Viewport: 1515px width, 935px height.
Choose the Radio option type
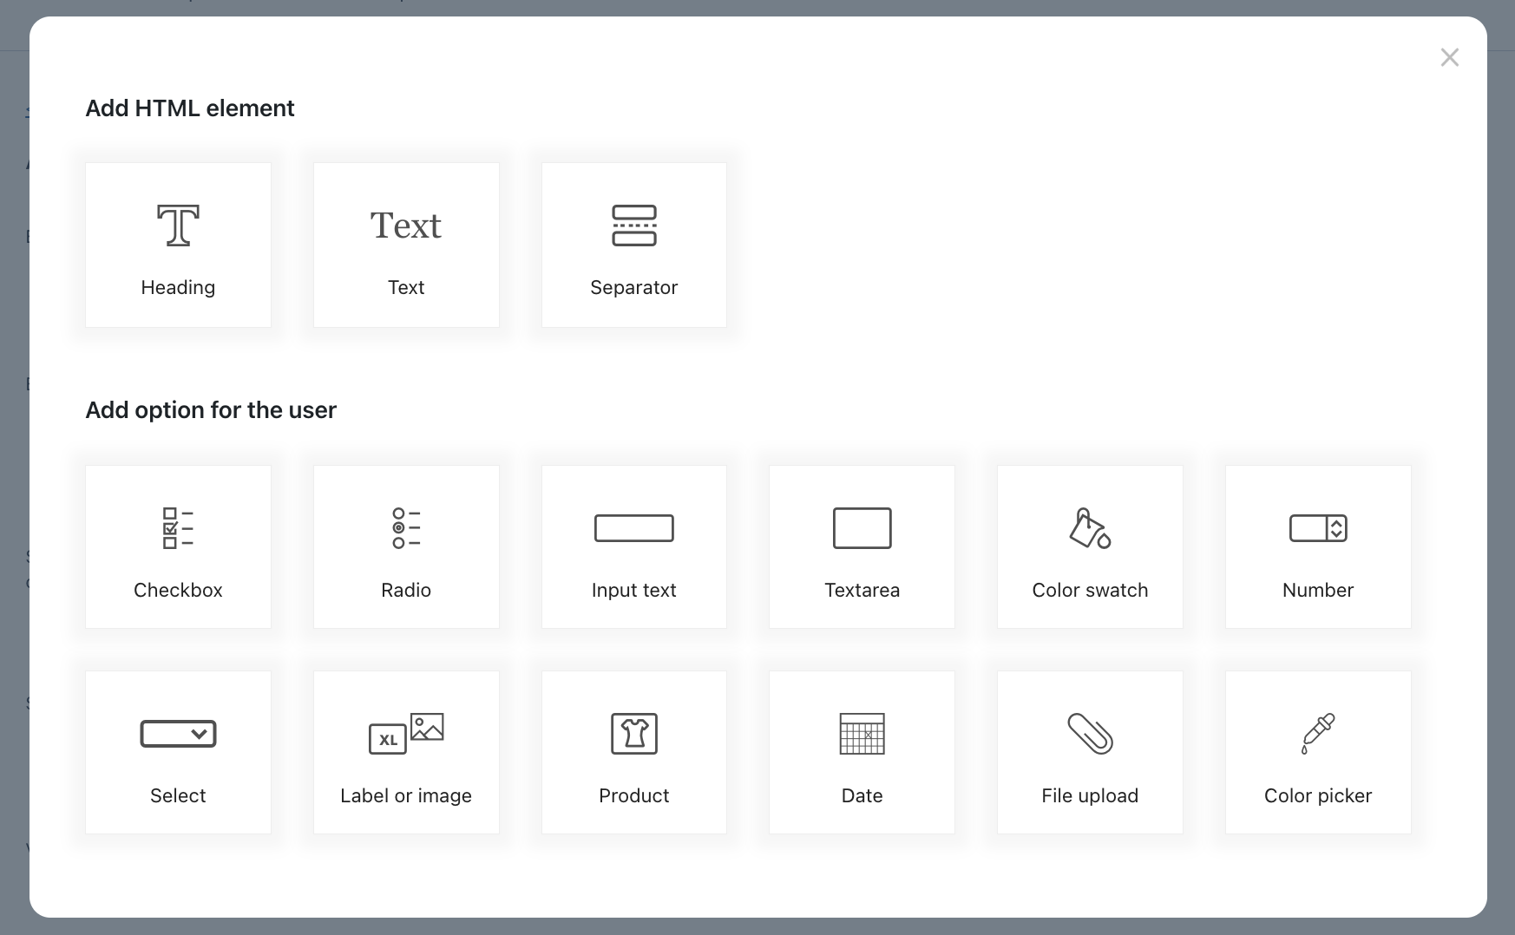[406, 546]
